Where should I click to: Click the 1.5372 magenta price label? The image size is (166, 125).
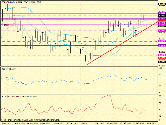pos(162,55)
